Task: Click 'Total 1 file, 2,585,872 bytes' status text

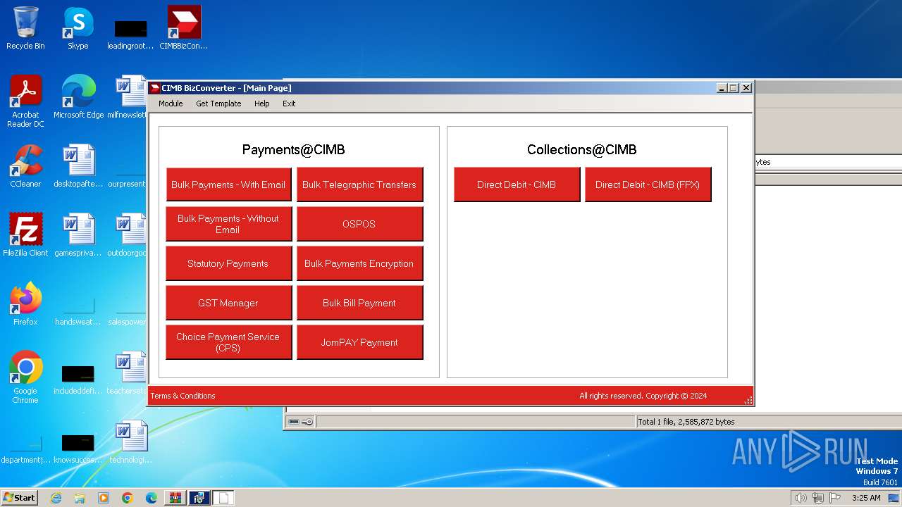Action: [686, 422]
